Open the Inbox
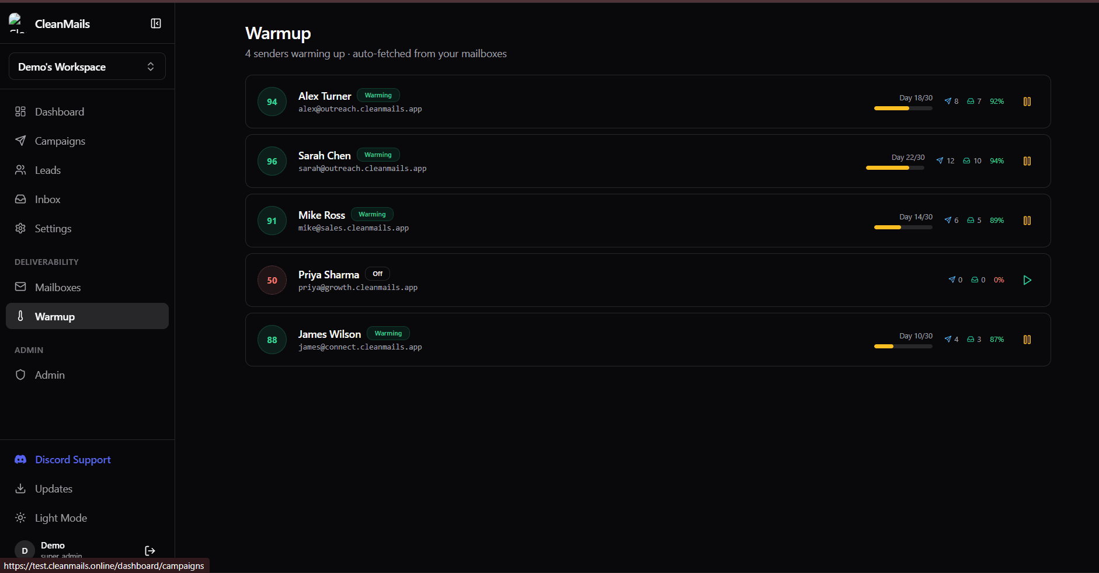The image size is (1099, 573). tap(87, 199)
